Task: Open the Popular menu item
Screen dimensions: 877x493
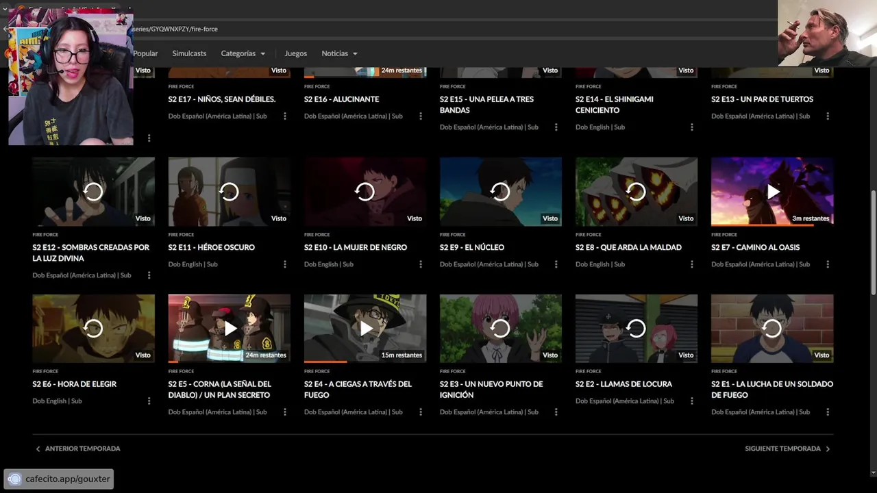Action: tap(145, 53)
